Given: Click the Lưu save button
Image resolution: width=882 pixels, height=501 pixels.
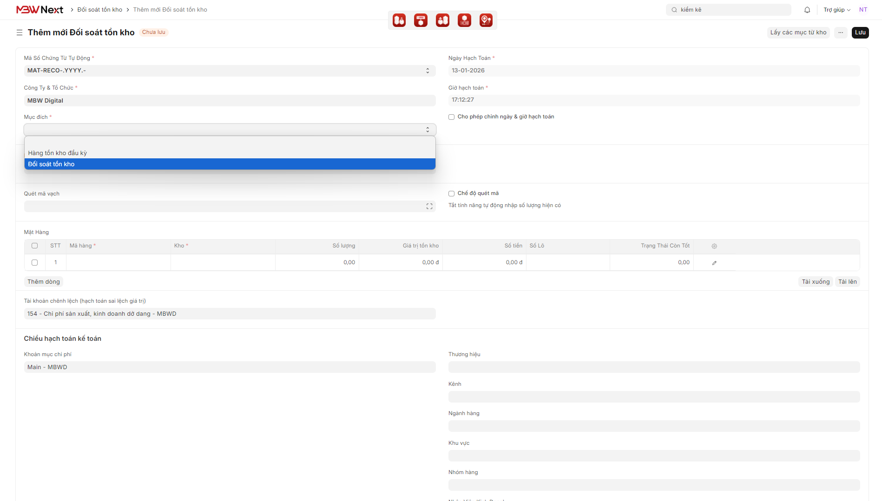Looking at the screenshot, I should pos(860,33).
